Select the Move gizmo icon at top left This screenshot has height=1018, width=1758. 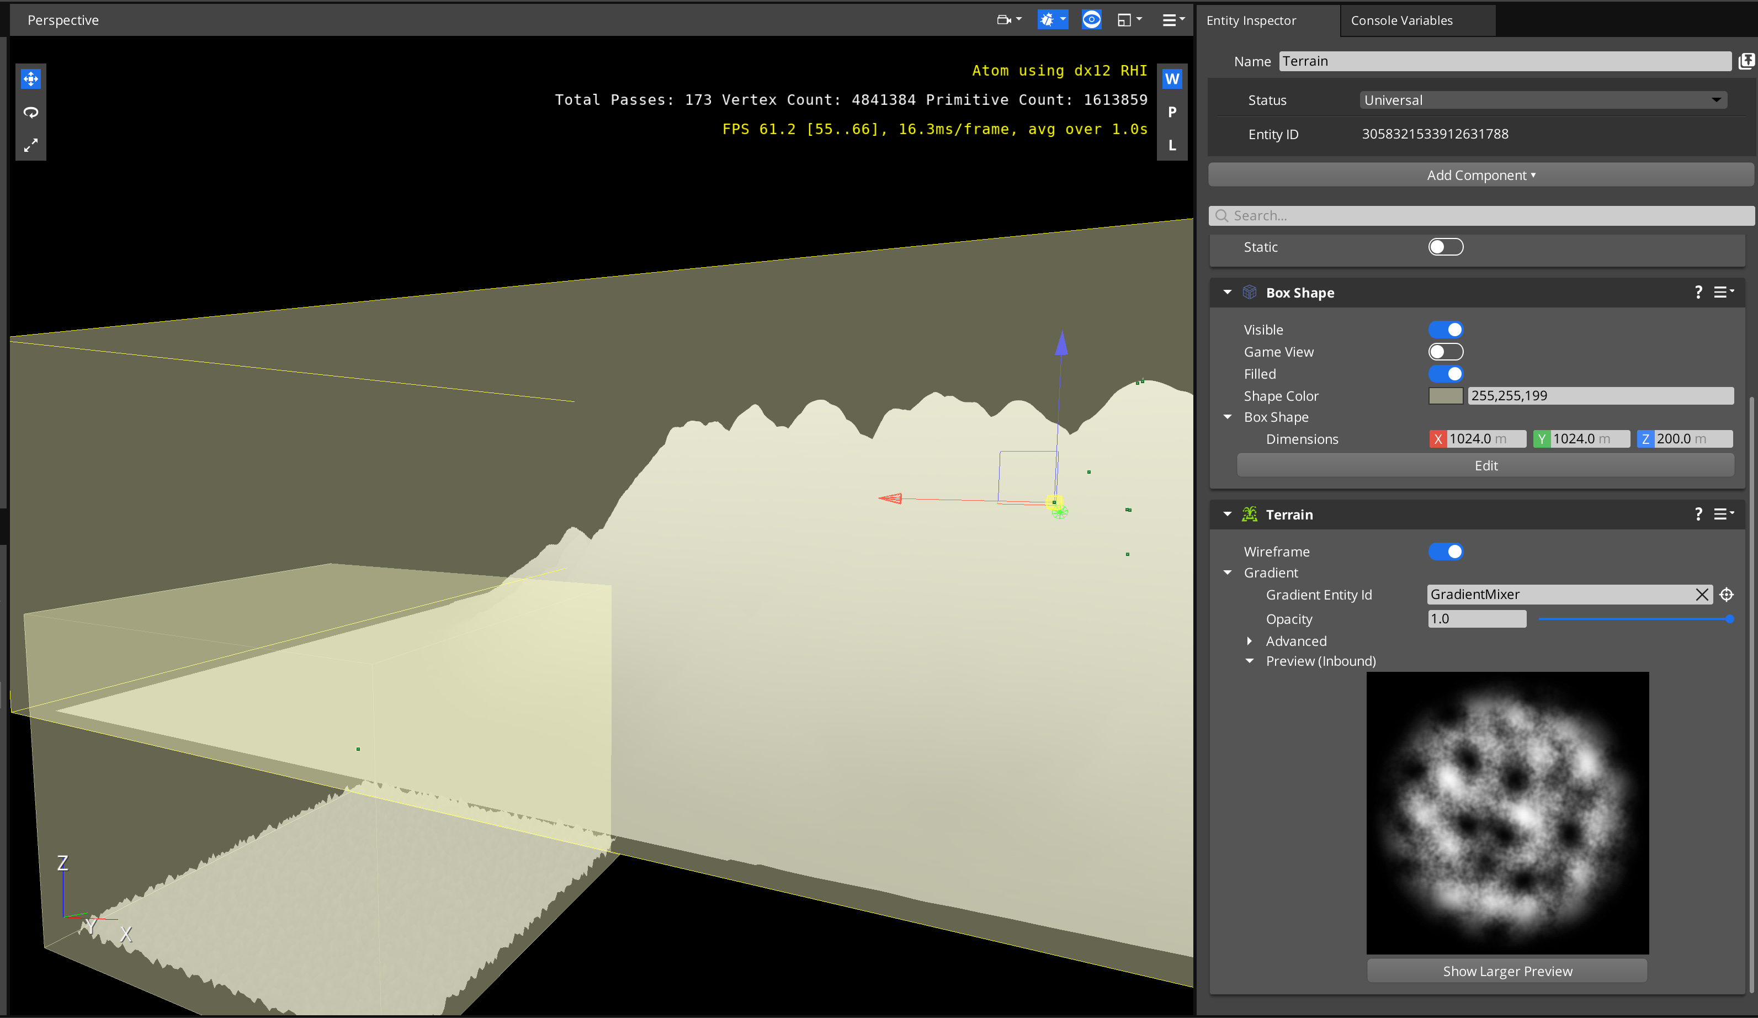tap(31, 79)
